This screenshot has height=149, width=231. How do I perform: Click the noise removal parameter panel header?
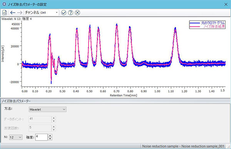[115, 101]
